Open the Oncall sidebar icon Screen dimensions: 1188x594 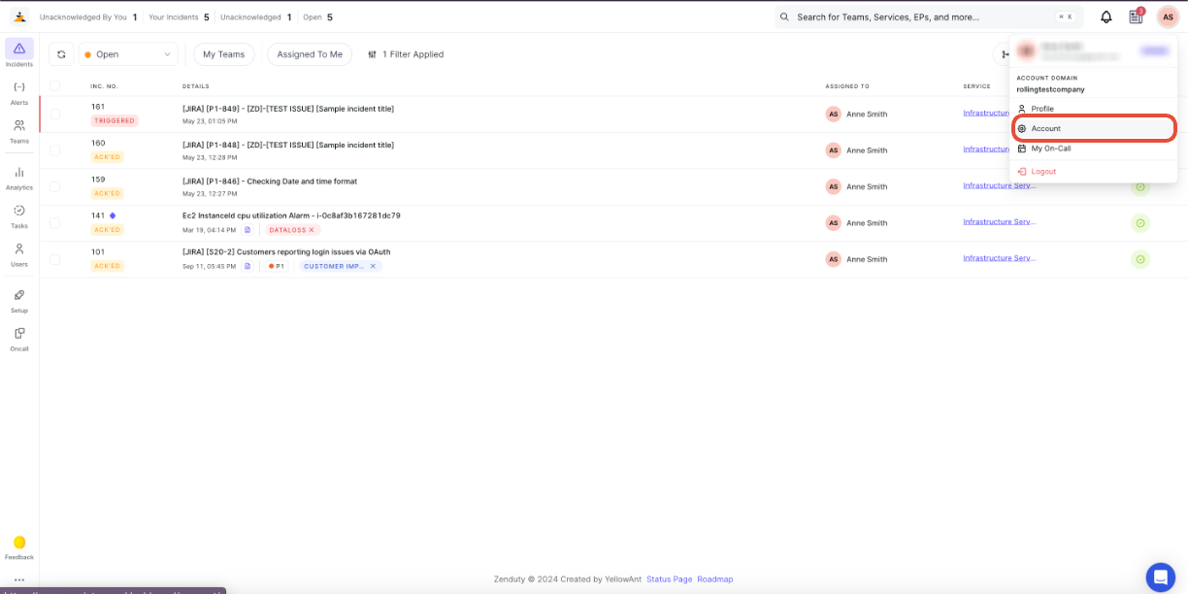19,338
